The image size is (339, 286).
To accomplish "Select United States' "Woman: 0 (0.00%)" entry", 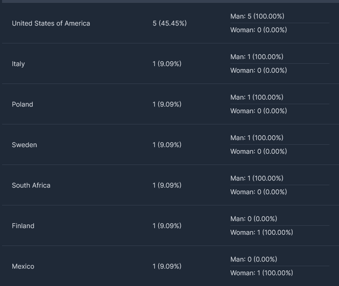I will coord(259,30).
